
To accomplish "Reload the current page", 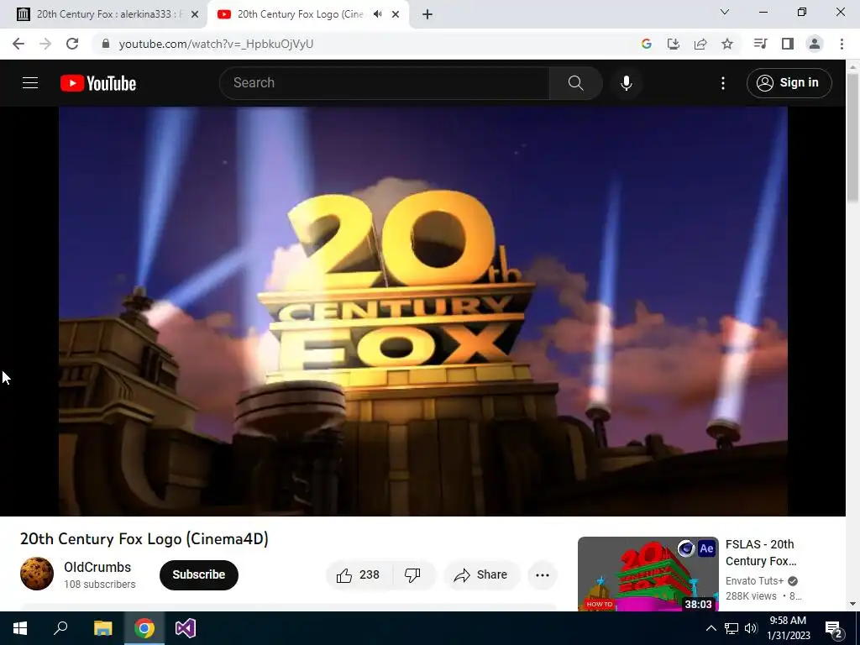I will [x=72, y=44].
